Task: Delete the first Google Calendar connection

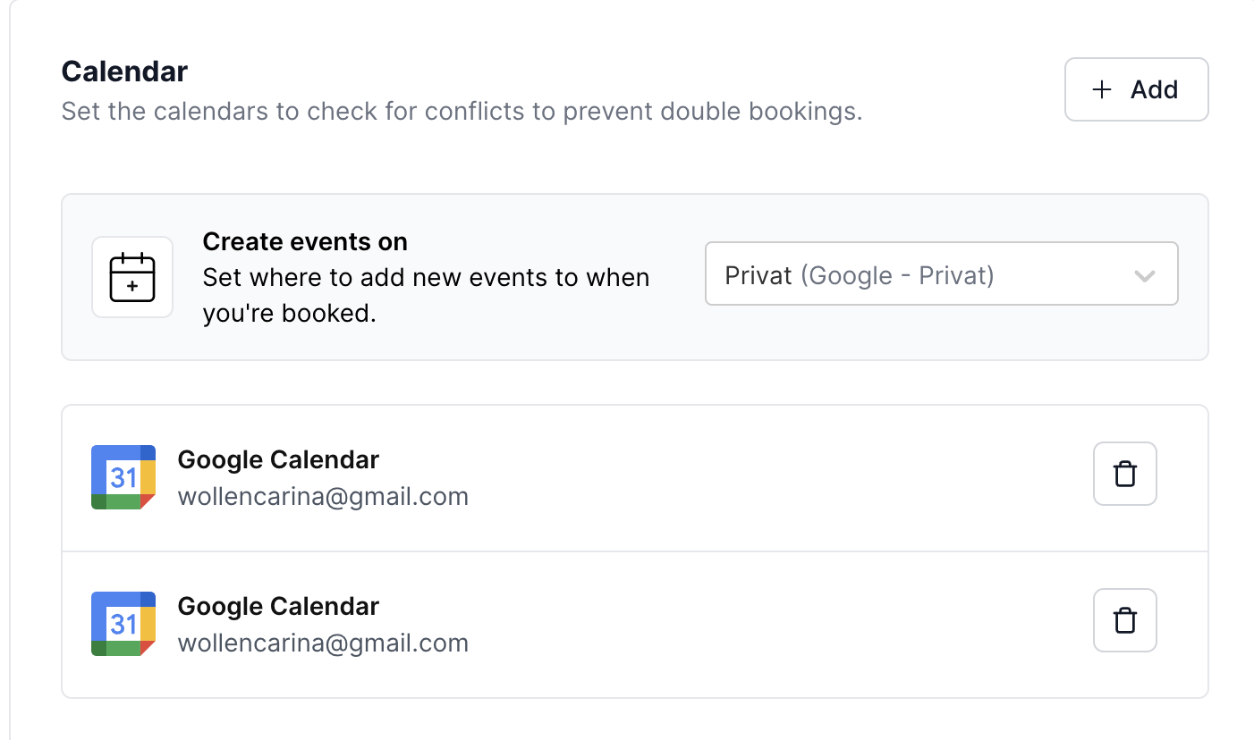Action: coord(1125,474)
